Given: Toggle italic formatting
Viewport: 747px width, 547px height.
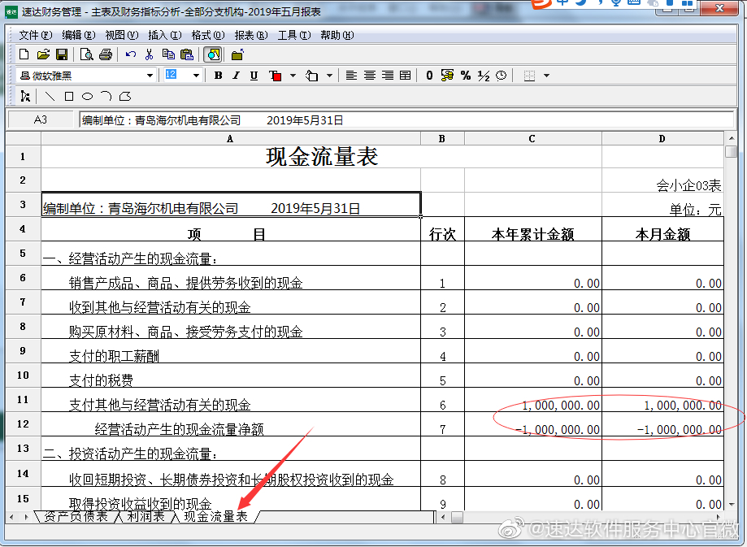Looking at the screenshot, I should (236, 76).
